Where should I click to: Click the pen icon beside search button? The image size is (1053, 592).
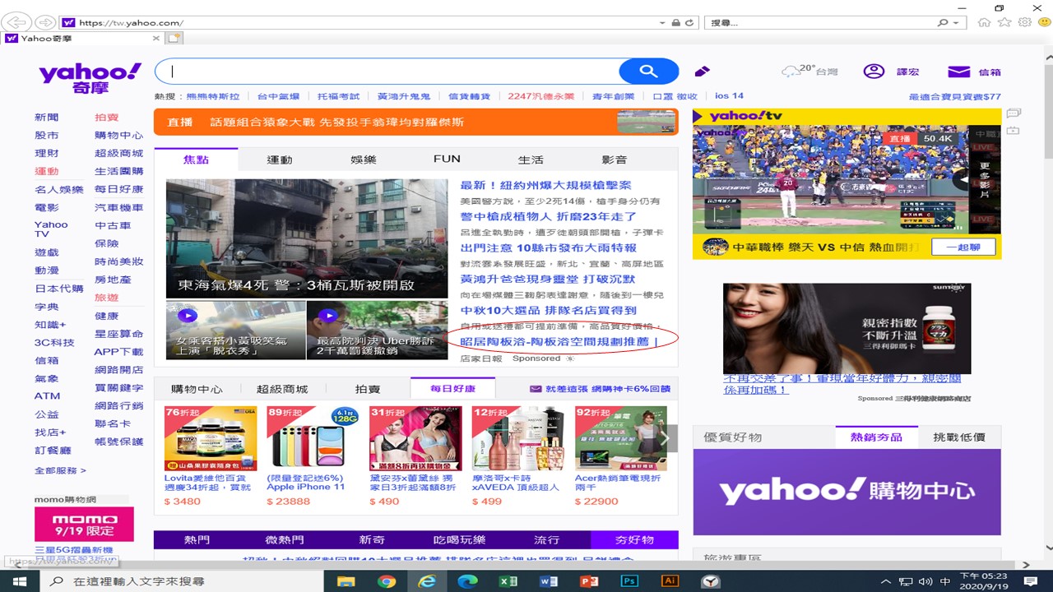tap(702, 72)
